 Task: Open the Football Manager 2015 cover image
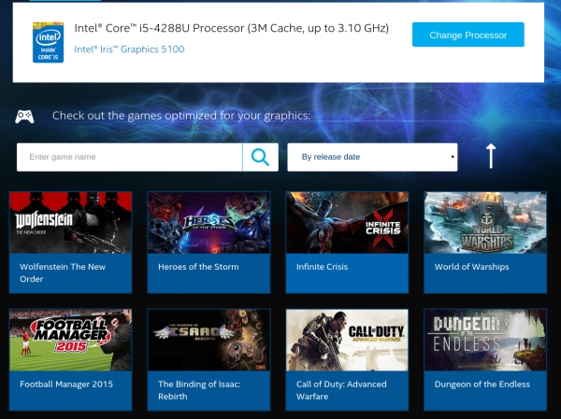click(x=70, y=340)
